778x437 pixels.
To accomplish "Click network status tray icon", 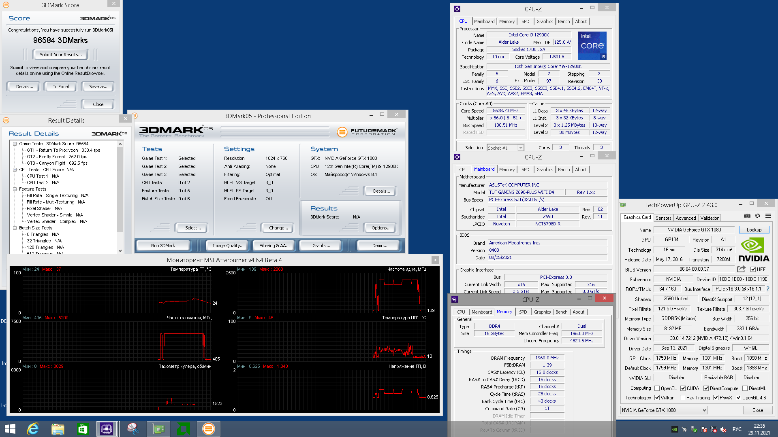I will click(x=714, y=429).
